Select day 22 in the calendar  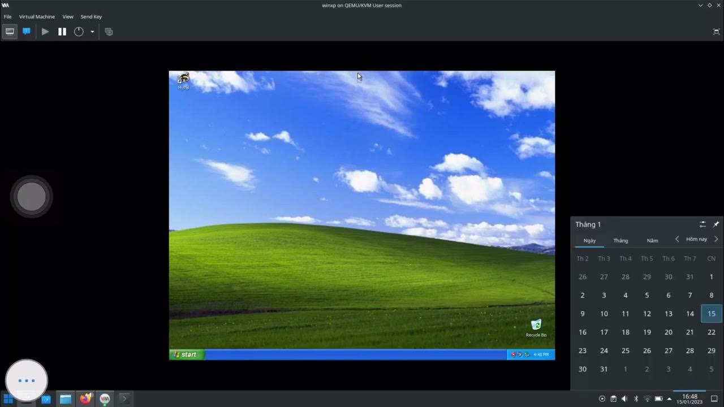712,332
